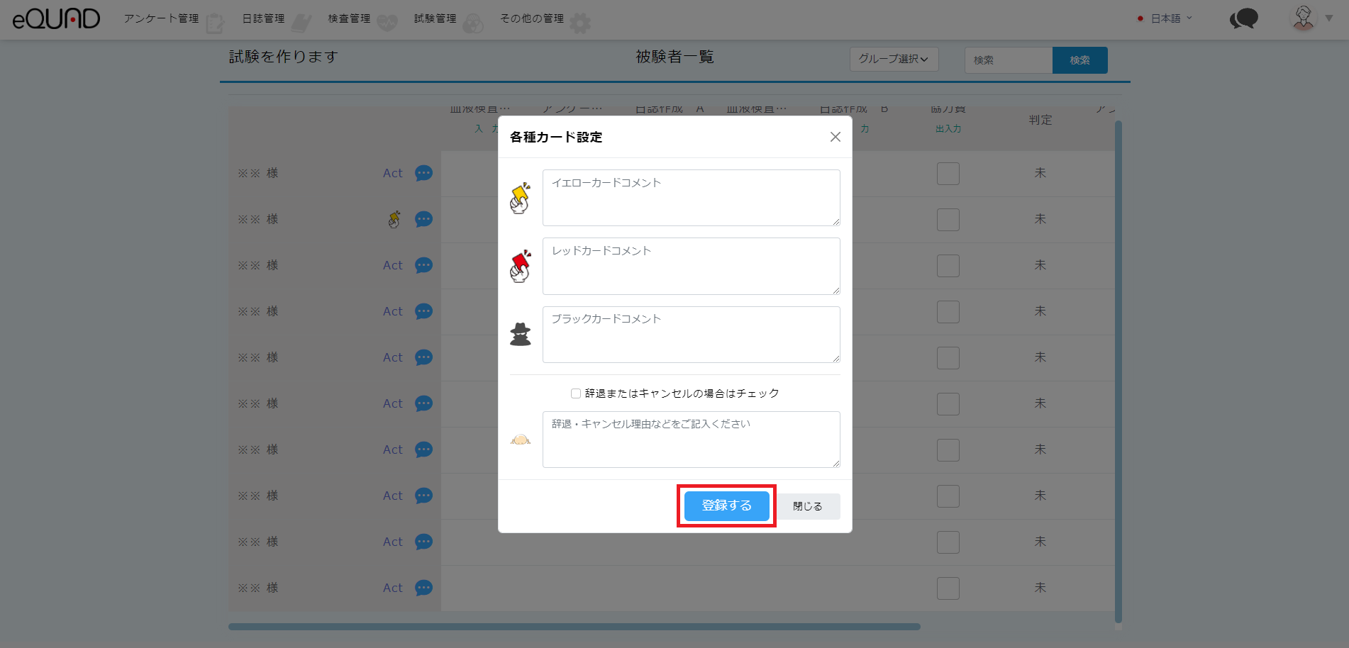Open the 検査管理 menu

tap(350, 18)
